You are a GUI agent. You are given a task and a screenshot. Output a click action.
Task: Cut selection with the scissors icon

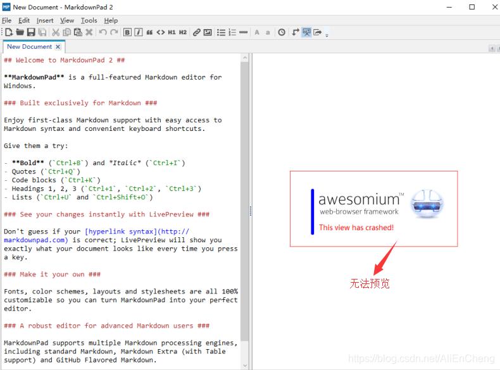coord(56,32)
